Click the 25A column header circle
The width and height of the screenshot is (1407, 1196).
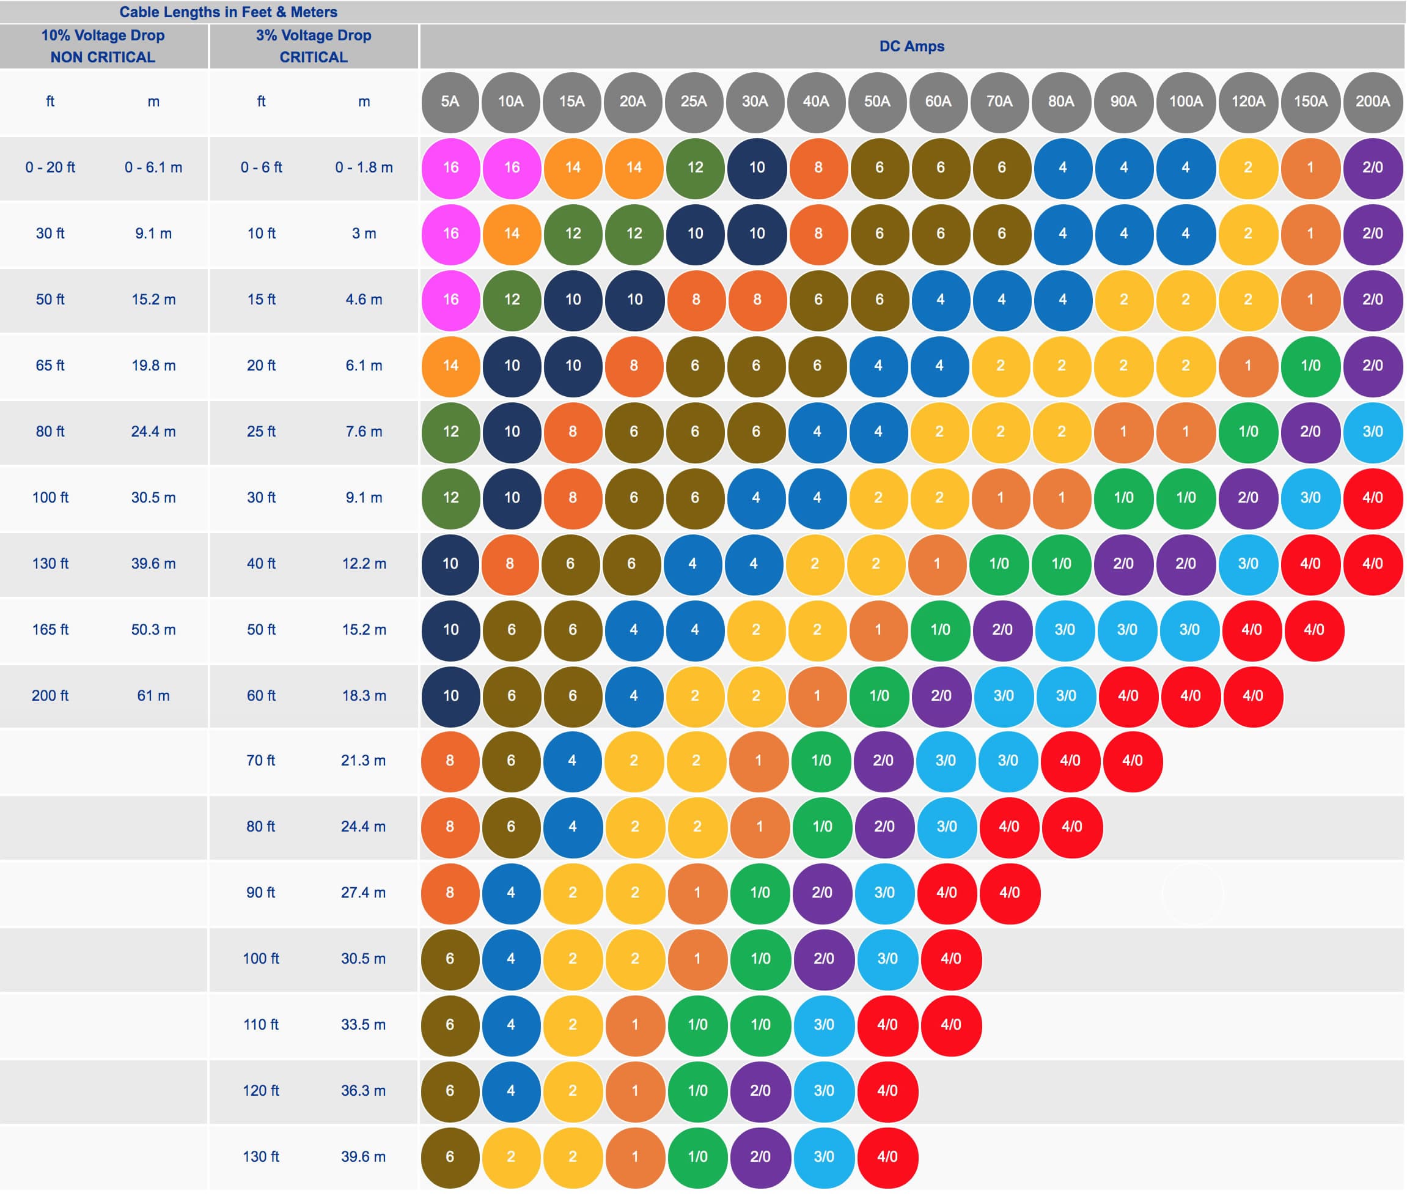695,102
